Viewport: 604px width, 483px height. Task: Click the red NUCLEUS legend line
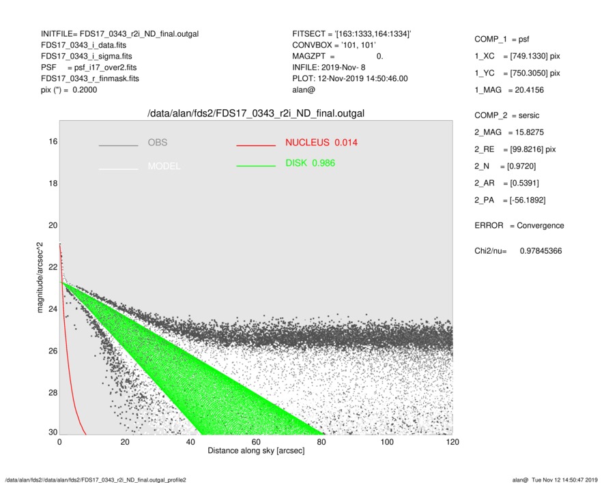(x=256, y=145)
